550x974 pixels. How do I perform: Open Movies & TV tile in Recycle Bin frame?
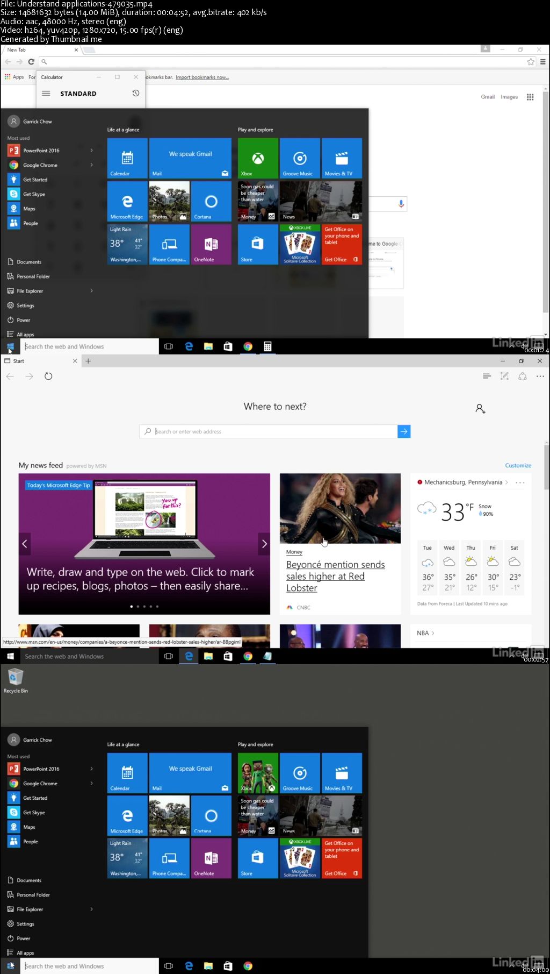pos(342,773)
